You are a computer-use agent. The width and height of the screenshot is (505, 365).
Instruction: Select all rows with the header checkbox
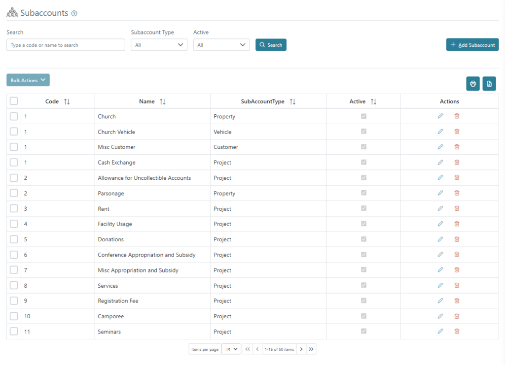click(x=14, y=101)
